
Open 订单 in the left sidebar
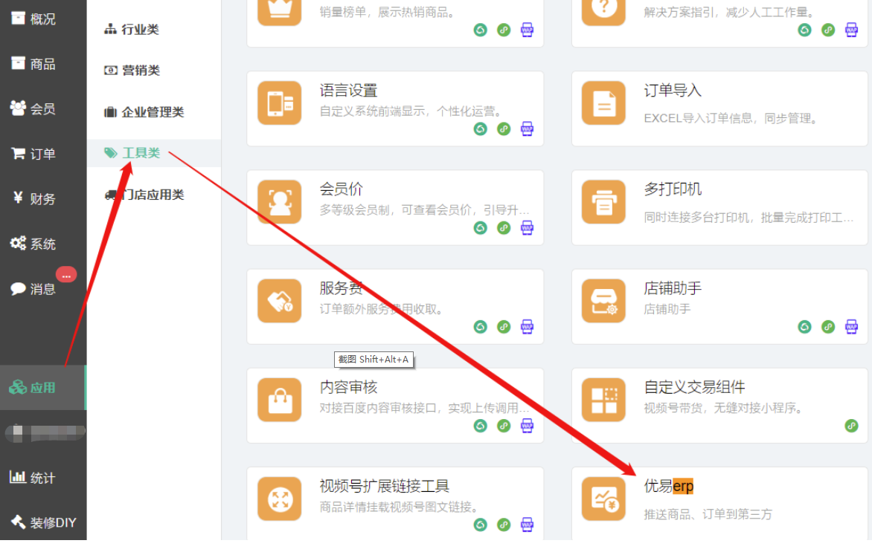coord(42,154)
